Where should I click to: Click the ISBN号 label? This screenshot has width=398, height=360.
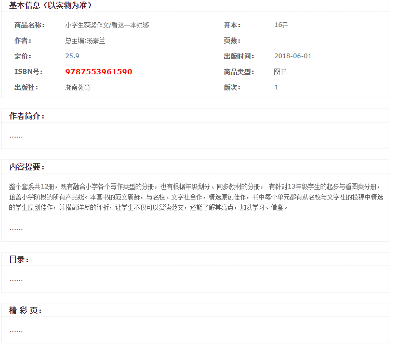(29, 72)
